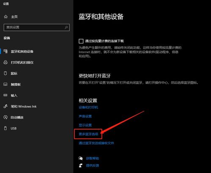Click the 提供反馈 person icon
The height and width of the screenshot is (173, 211).
coord(81,165)
